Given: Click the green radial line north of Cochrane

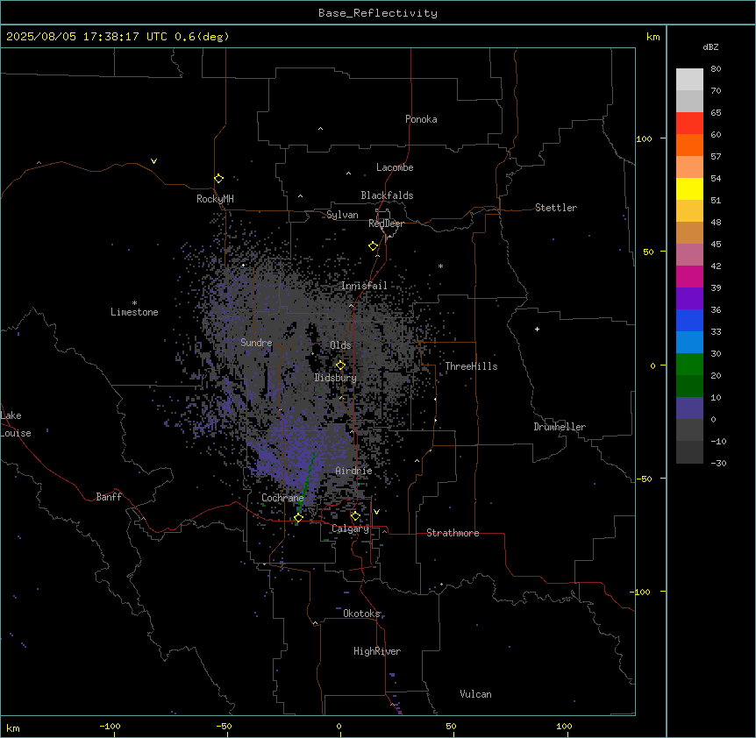Looking at the screenshot, I should coord(307,482).
